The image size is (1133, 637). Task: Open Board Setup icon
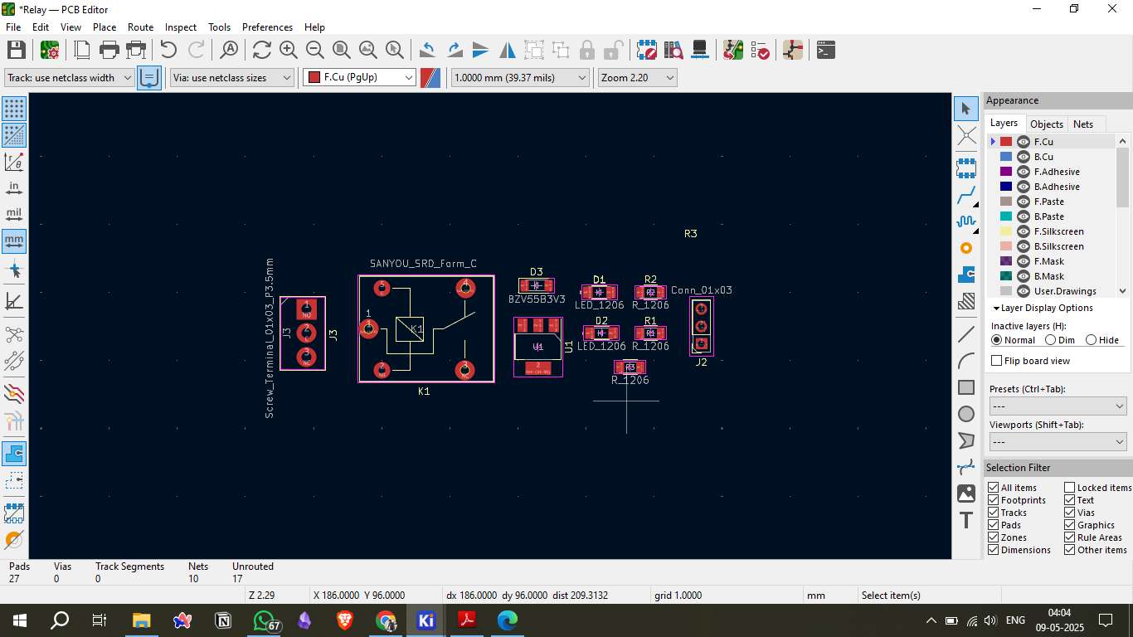click(x=50, y=50)
